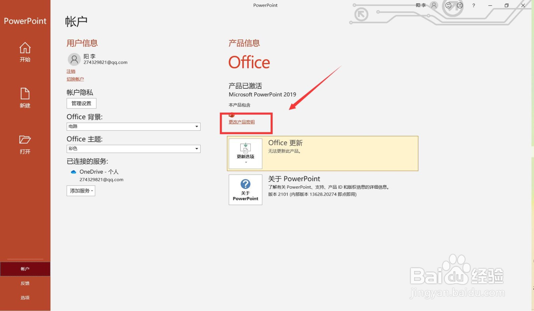
Task: Open help question mark in title bar
Action: pyautogui.click(x=474, y=5)
